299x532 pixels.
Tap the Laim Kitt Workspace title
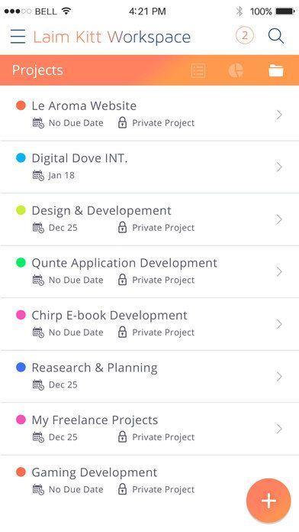(112, 37)
